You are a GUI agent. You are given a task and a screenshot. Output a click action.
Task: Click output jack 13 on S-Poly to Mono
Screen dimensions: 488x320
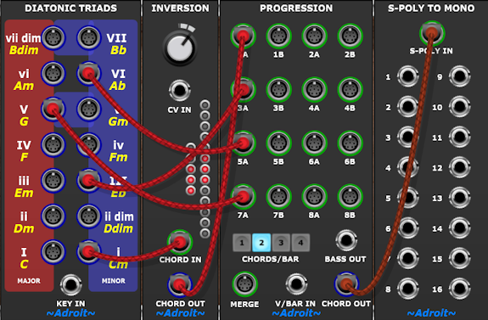tap(459, 198)
